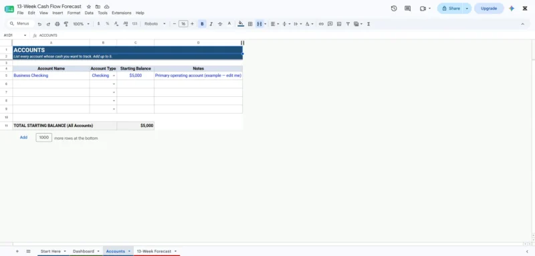Apply strikethrough formatting
535x256 pixels.
tap(220, 24)
